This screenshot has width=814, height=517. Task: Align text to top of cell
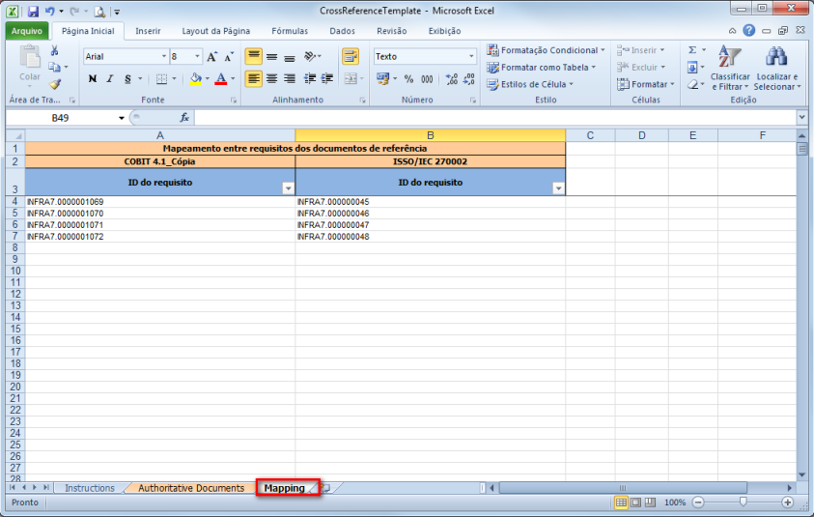pos(253,56)
